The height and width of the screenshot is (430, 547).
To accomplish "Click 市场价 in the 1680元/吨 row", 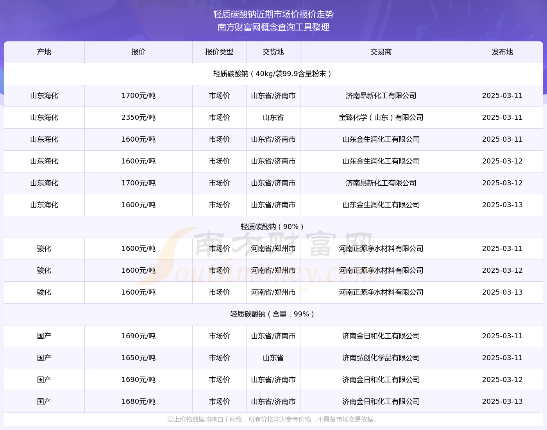I will [219, 402].
